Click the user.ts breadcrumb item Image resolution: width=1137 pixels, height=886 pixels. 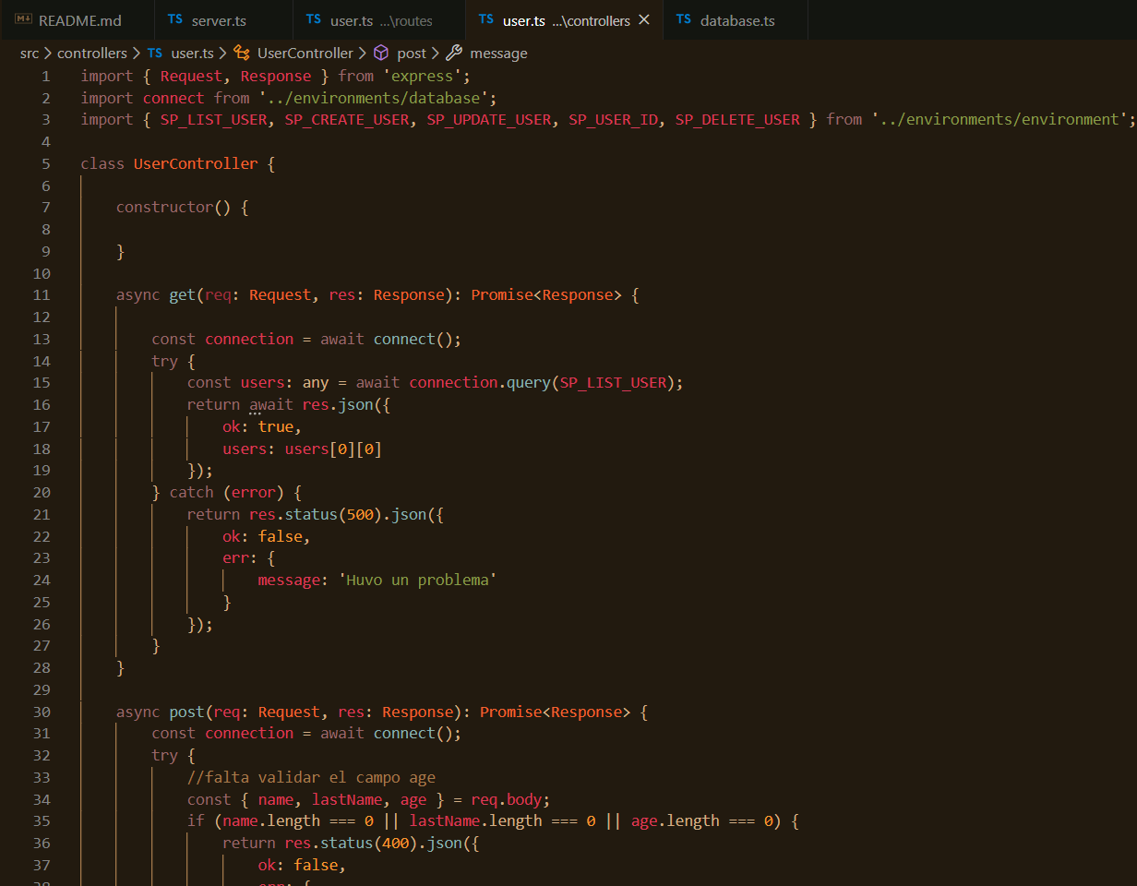tap(193, 54)
